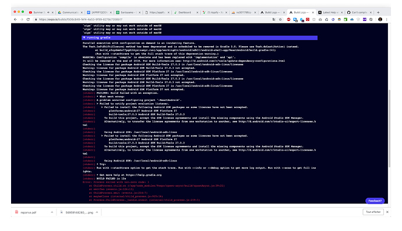402x231 pixels.
Task: Open the Chrome profile avatar
Action: (380, 19)
